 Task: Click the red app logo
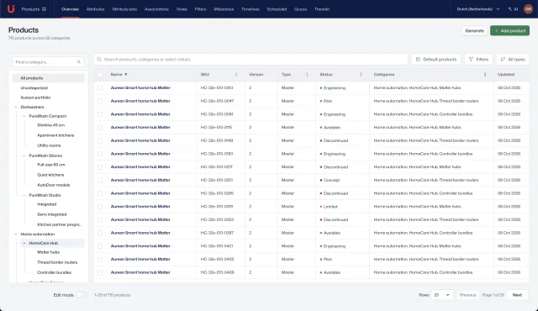[11, 9]
